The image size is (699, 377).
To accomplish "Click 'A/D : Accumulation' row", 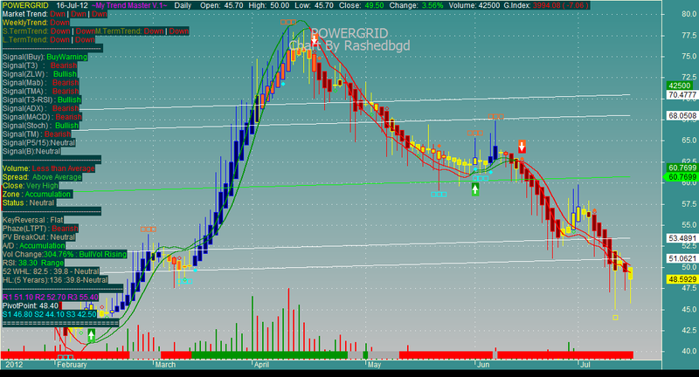I will [33, 246].
